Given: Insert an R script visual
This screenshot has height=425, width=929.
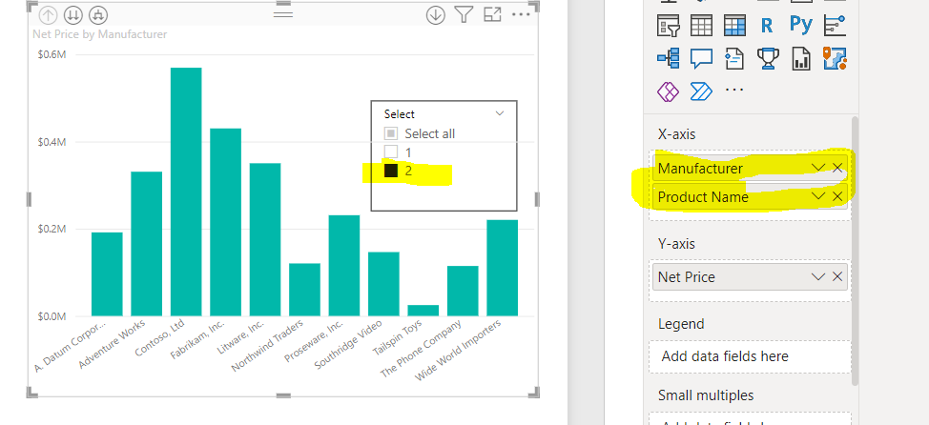Looking at the screenshot, I should 767,26.
